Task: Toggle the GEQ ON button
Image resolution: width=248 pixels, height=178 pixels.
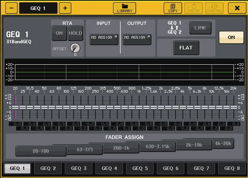Action: 231,38
